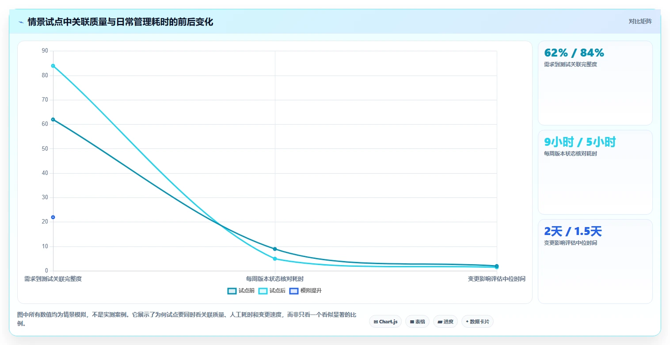
Task: Click the 试点前 point at 9 on 每周版本状态核对耗时
Action: click(x=275, y=249)
